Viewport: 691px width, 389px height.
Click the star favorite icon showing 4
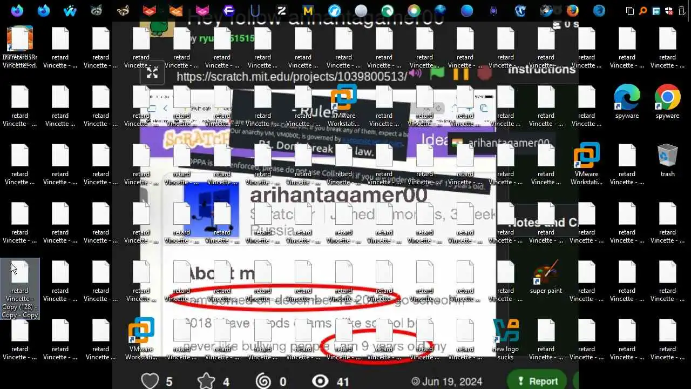[206, 381]
